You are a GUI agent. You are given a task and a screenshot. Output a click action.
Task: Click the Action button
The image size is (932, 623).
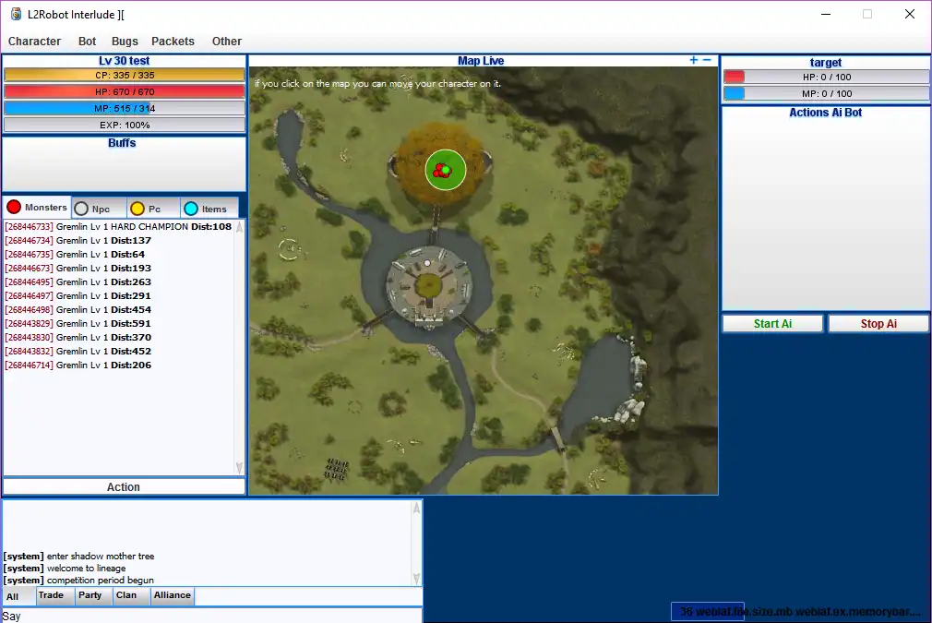tap(124, 487)
